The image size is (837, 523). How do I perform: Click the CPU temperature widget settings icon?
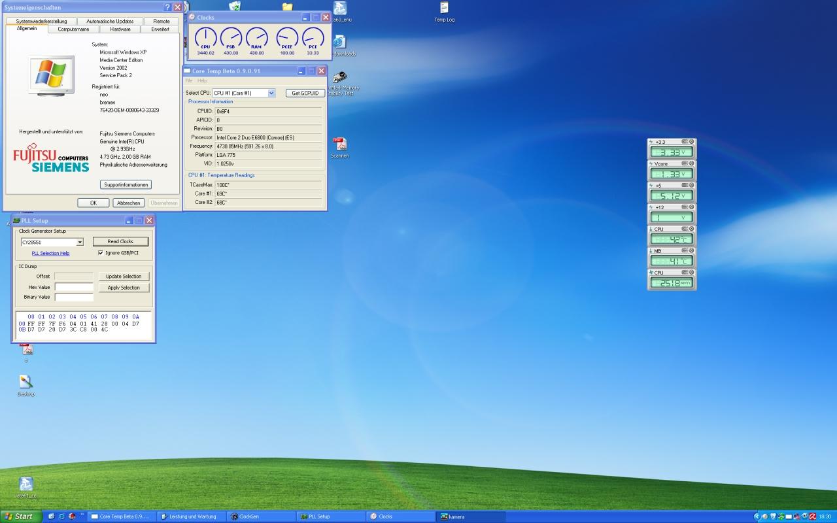(x=685, y=229)
